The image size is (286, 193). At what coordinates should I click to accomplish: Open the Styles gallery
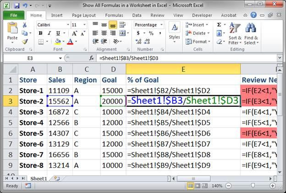(x=174, y=32)
